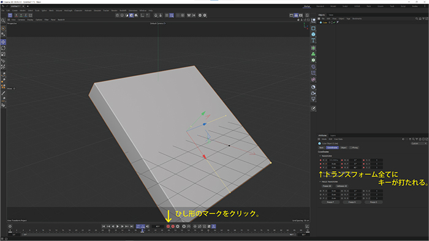
Task: Select the Move tool in left toolbar
Action: (x=3, y=42)
